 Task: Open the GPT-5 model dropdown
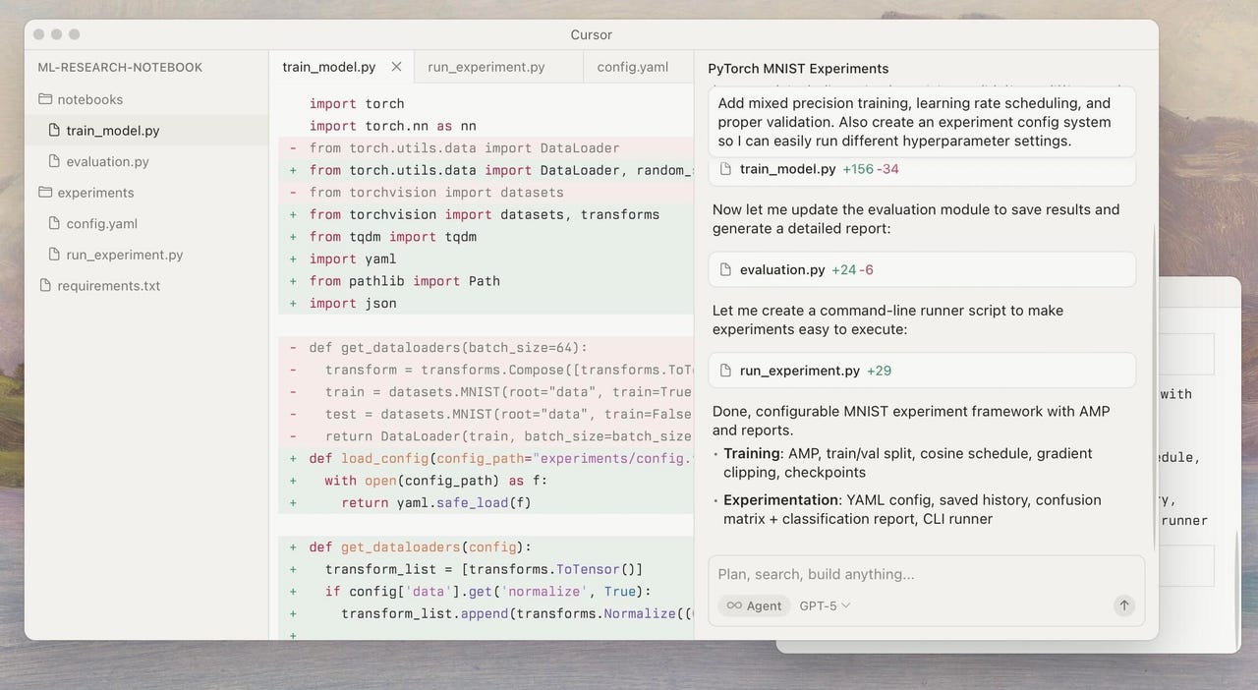click(825, 605)
